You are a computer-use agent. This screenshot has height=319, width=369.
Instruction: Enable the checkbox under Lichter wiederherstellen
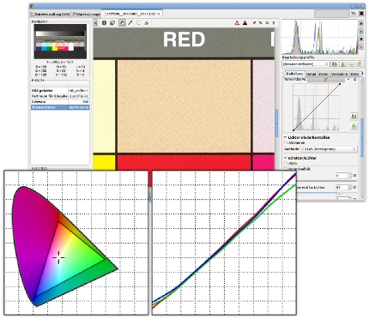tap(286, 142)
